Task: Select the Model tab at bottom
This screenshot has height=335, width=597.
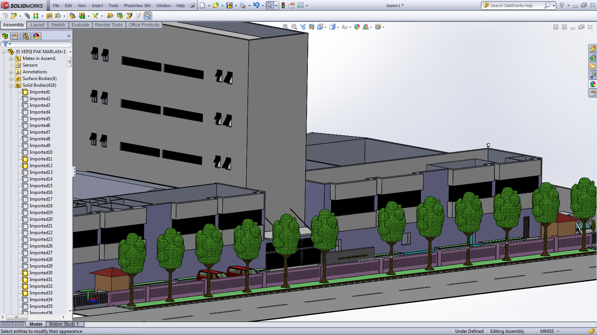Action: pos(36,324)
